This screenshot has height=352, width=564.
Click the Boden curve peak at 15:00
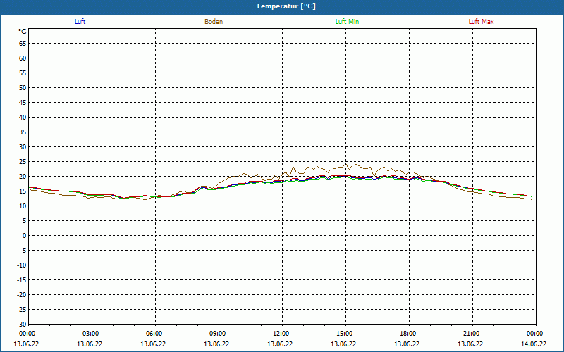click(346, 164)
